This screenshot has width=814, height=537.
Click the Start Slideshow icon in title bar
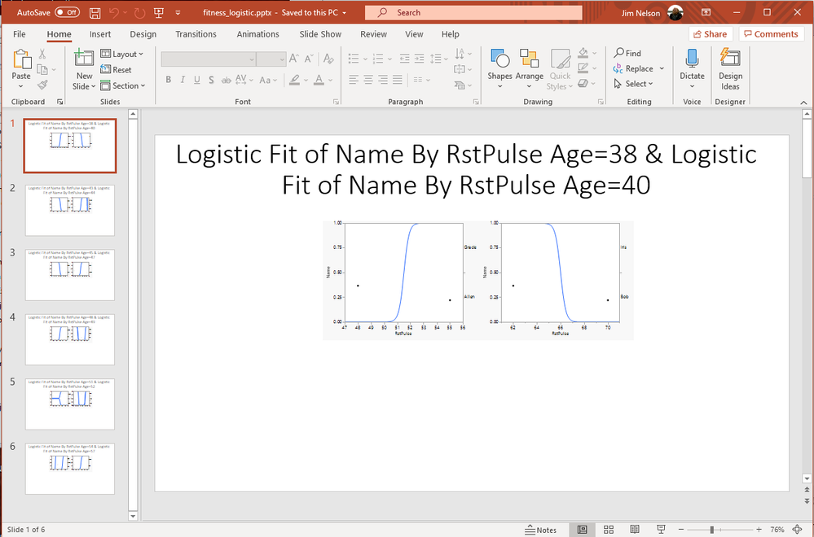click(159, 12)
